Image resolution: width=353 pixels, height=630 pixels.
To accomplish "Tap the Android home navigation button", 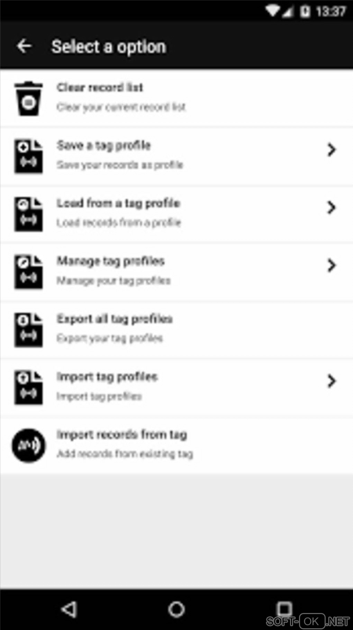I will coord(176,609).
